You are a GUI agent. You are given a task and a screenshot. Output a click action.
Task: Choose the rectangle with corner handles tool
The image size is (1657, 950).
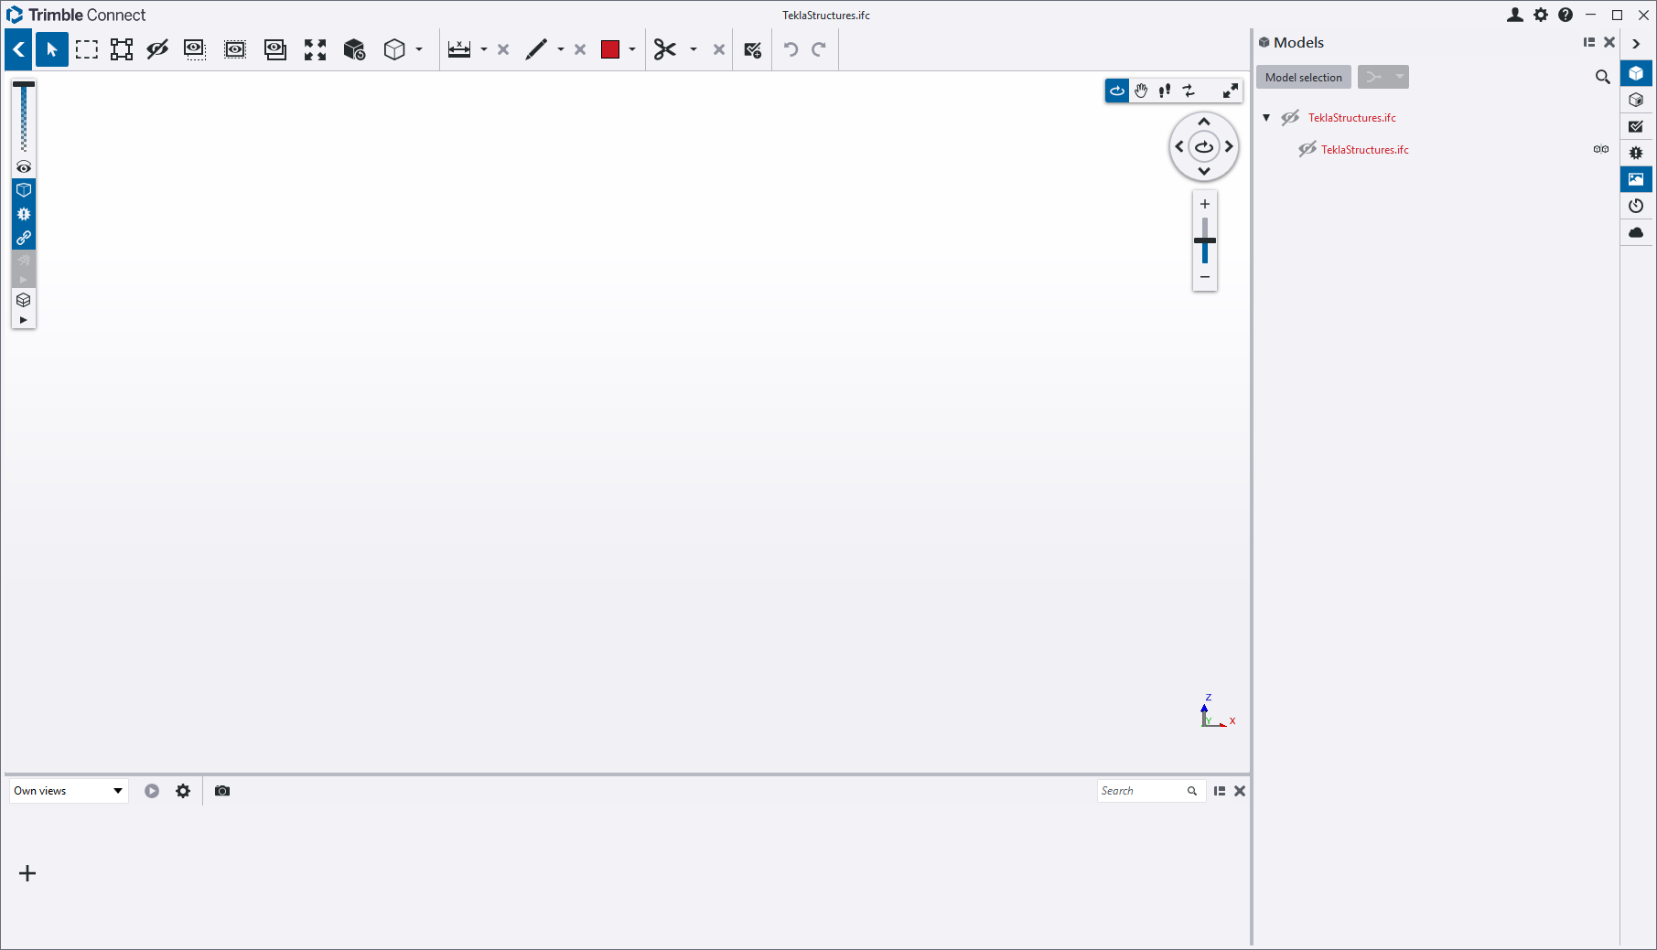pos(122,49)
